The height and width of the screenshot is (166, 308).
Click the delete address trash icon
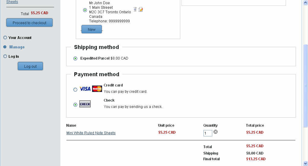pyautogui.click(x=135, y=9)
